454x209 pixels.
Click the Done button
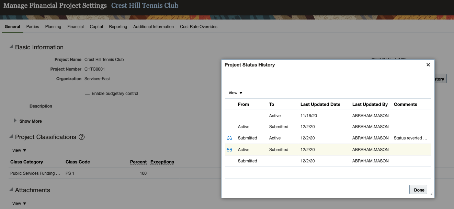(418, 190)
